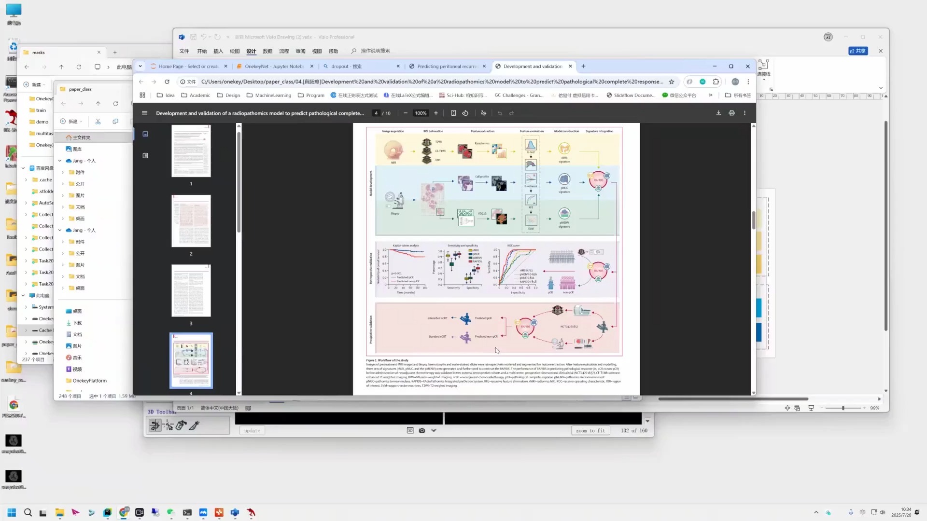Select page 3 thumbnail in the PDF sidebar
Viewport: 927px width, 521px height.
coord(191,290)
